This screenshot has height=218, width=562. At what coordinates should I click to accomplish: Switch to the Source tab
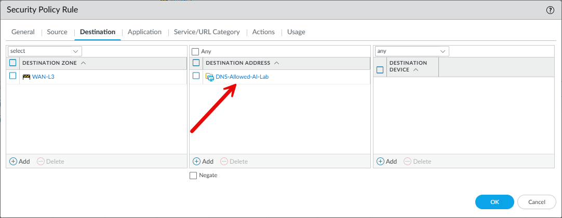coord(57,32)
